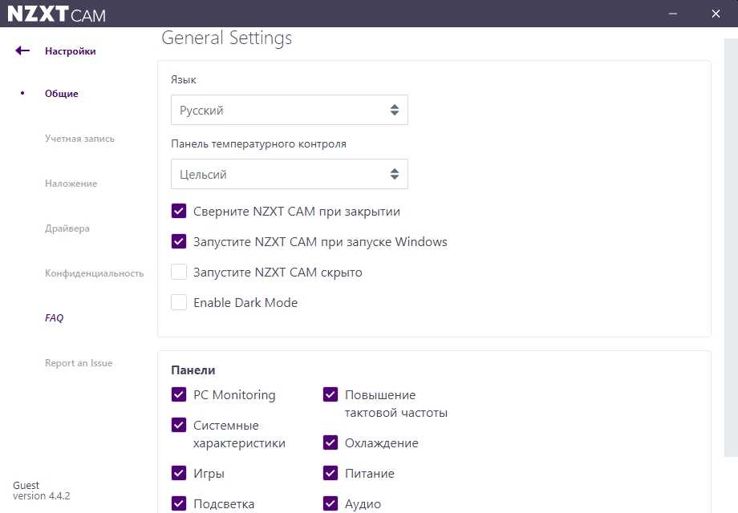The width and height of the screenshot is (738, 513).
Task: Enable Запустите NZXT CAM скрыто checkbox
Action: coord(179,273)
